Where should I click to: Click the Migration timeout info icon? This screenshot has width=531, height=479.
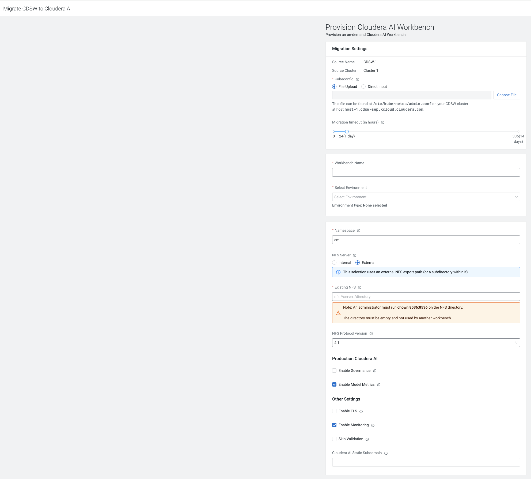click(x=383, y=122)
